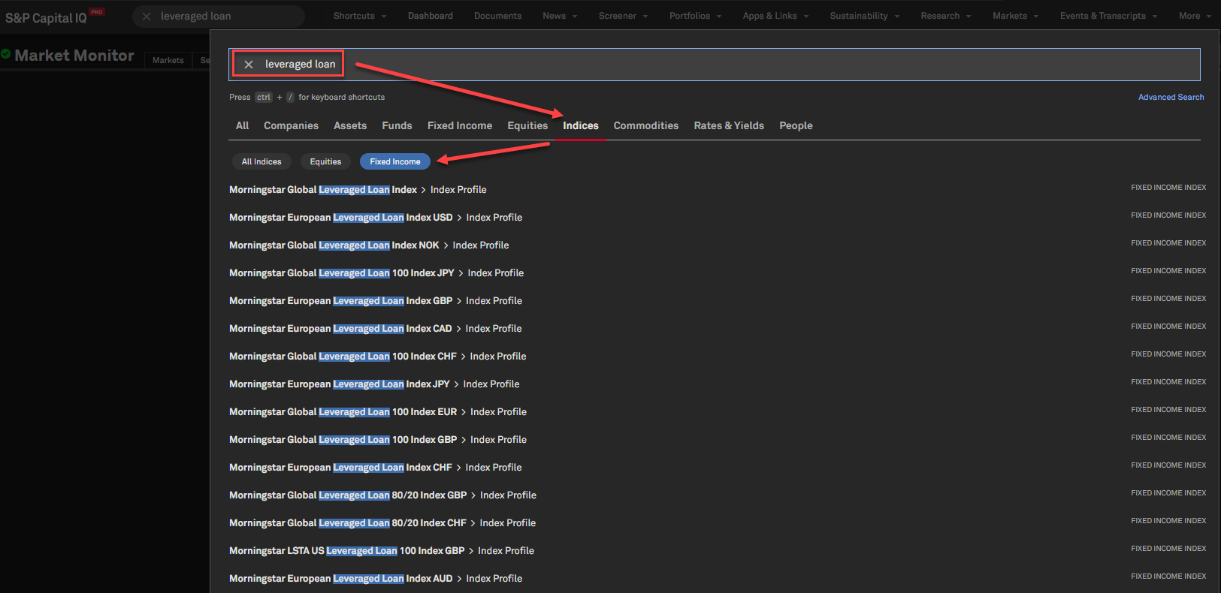Open the Screener dropdown

[x=623, y=16]
